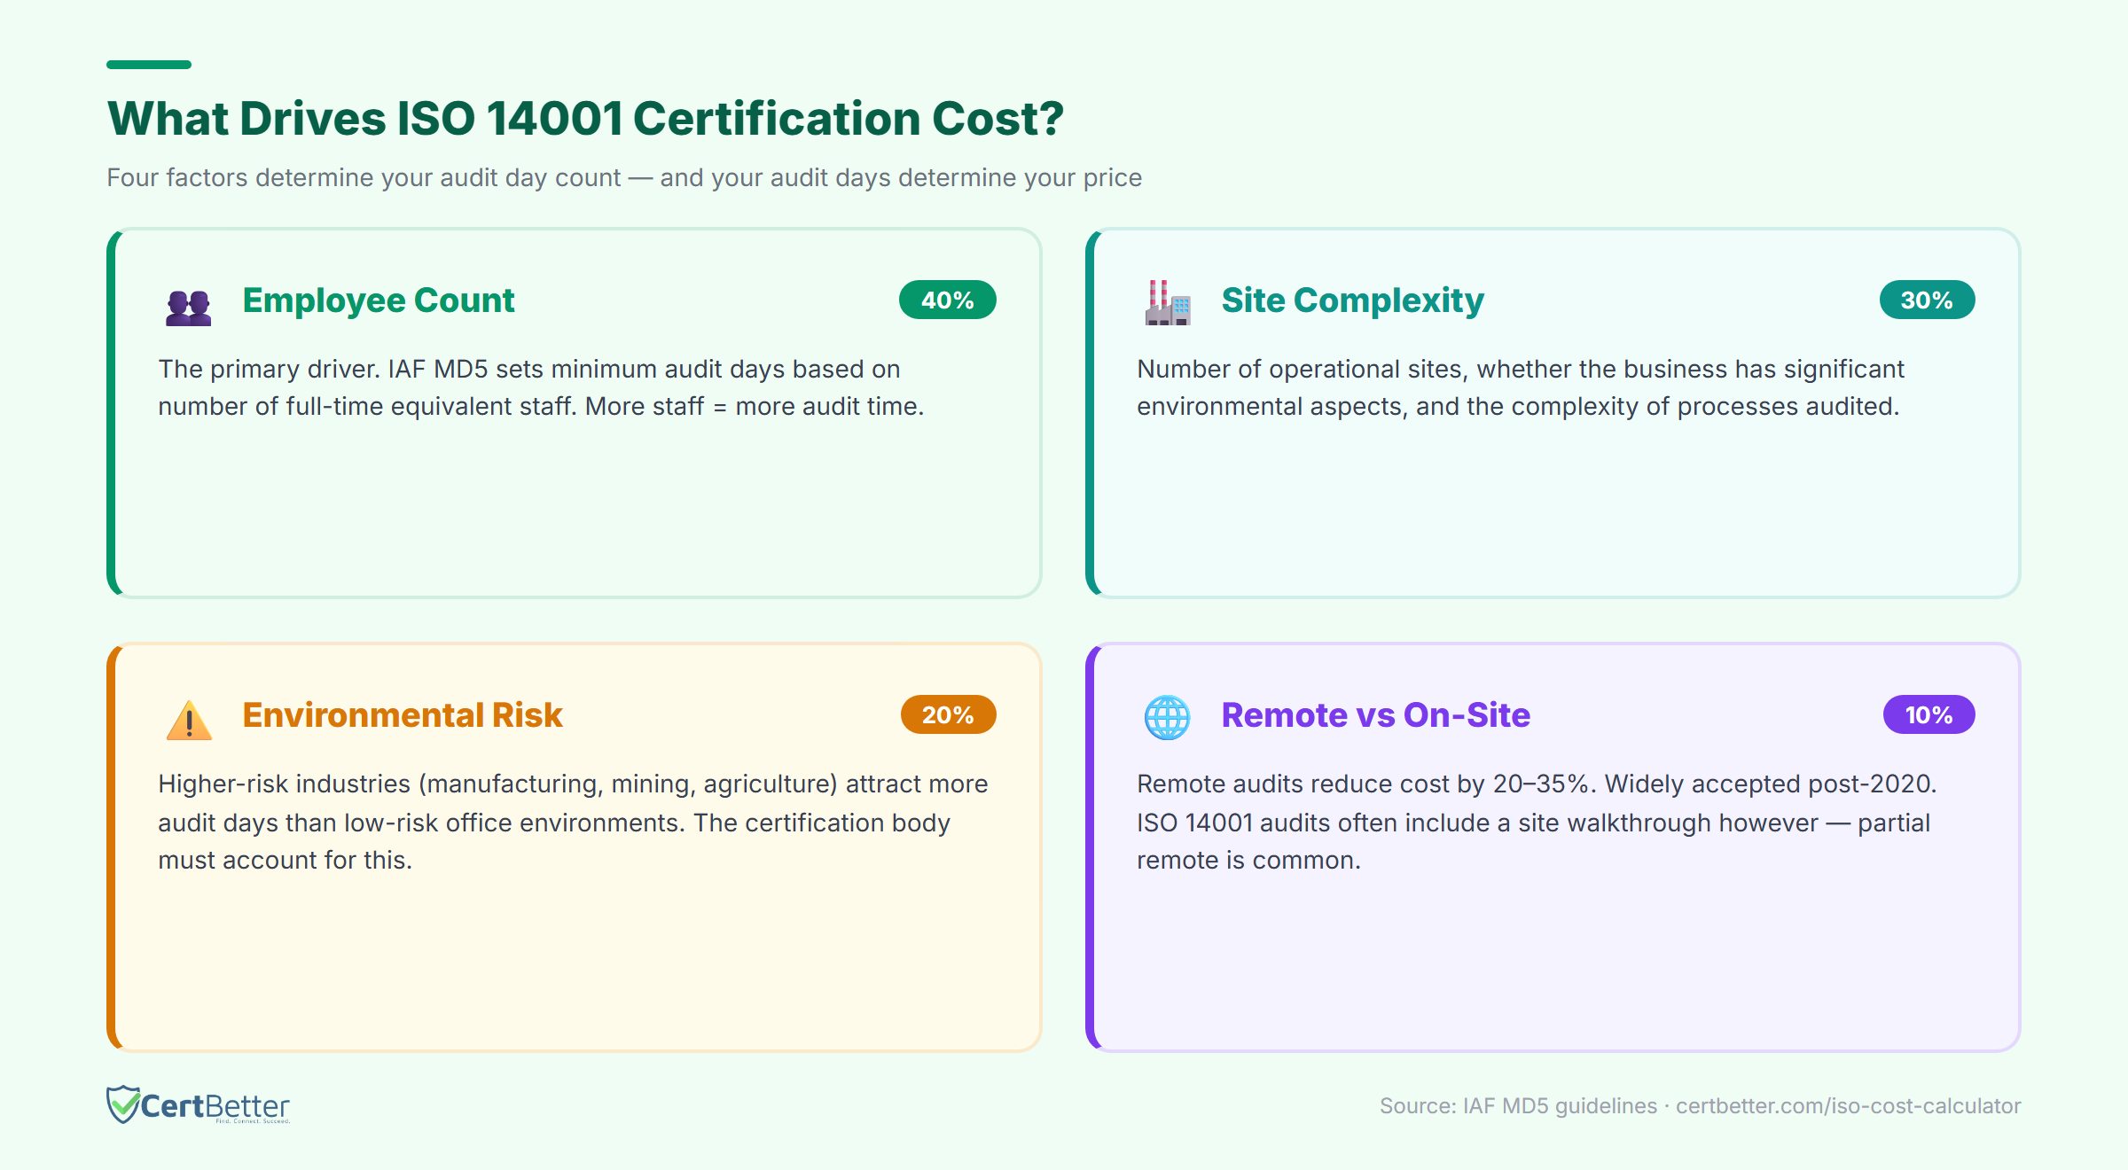This screenshot has height=1170, width=2128.
Task: Click text 'Higher-risk industries (manufacturing, mining, agriculture)'
Action: [x=498, y=784]
